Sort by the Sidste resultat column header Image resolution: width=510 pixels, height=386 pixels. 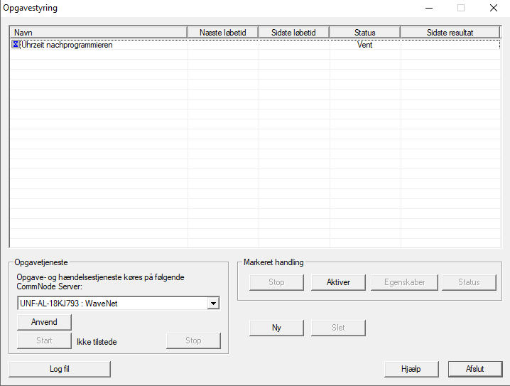point(450,33)
